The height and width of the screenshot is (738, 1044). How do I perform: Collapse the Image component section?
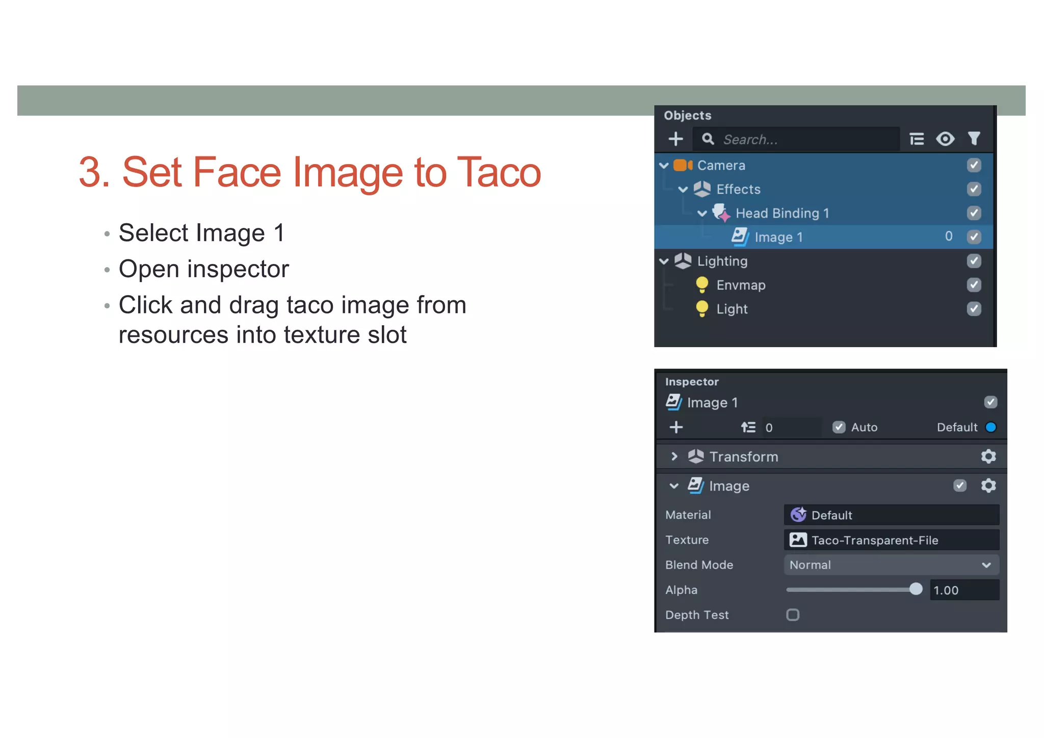[674, 486]
